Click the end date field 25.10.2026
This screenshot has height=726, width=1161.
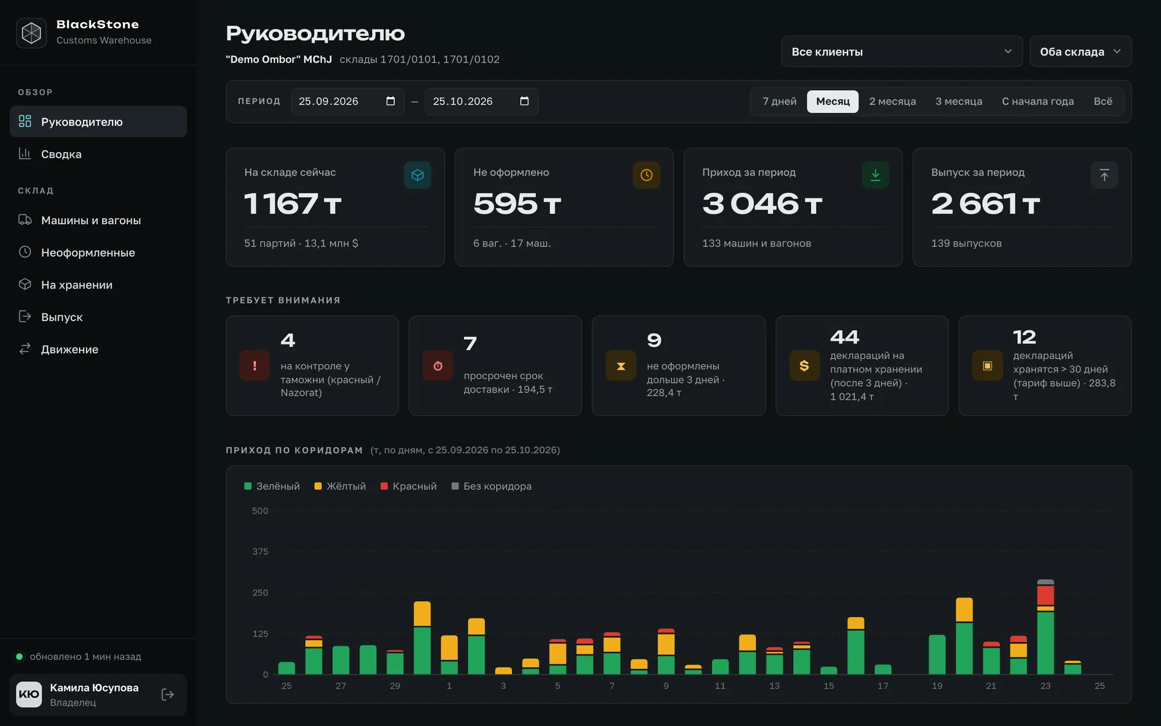(x=481, y=101)
